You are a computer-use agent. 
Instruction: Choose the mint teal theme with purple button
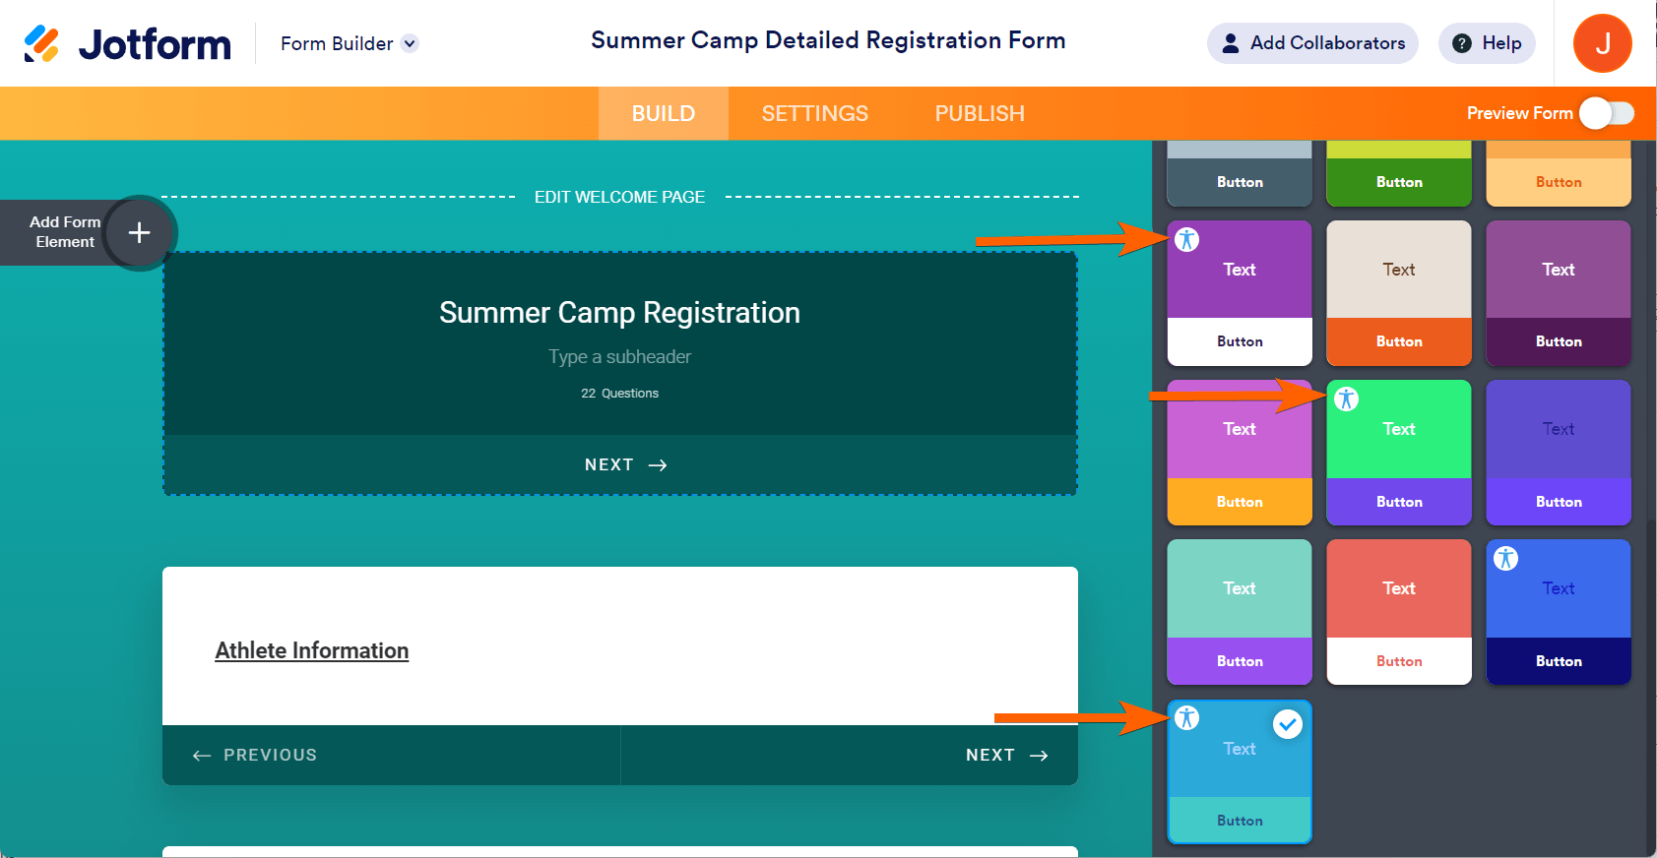click(x=1240, y=611)
